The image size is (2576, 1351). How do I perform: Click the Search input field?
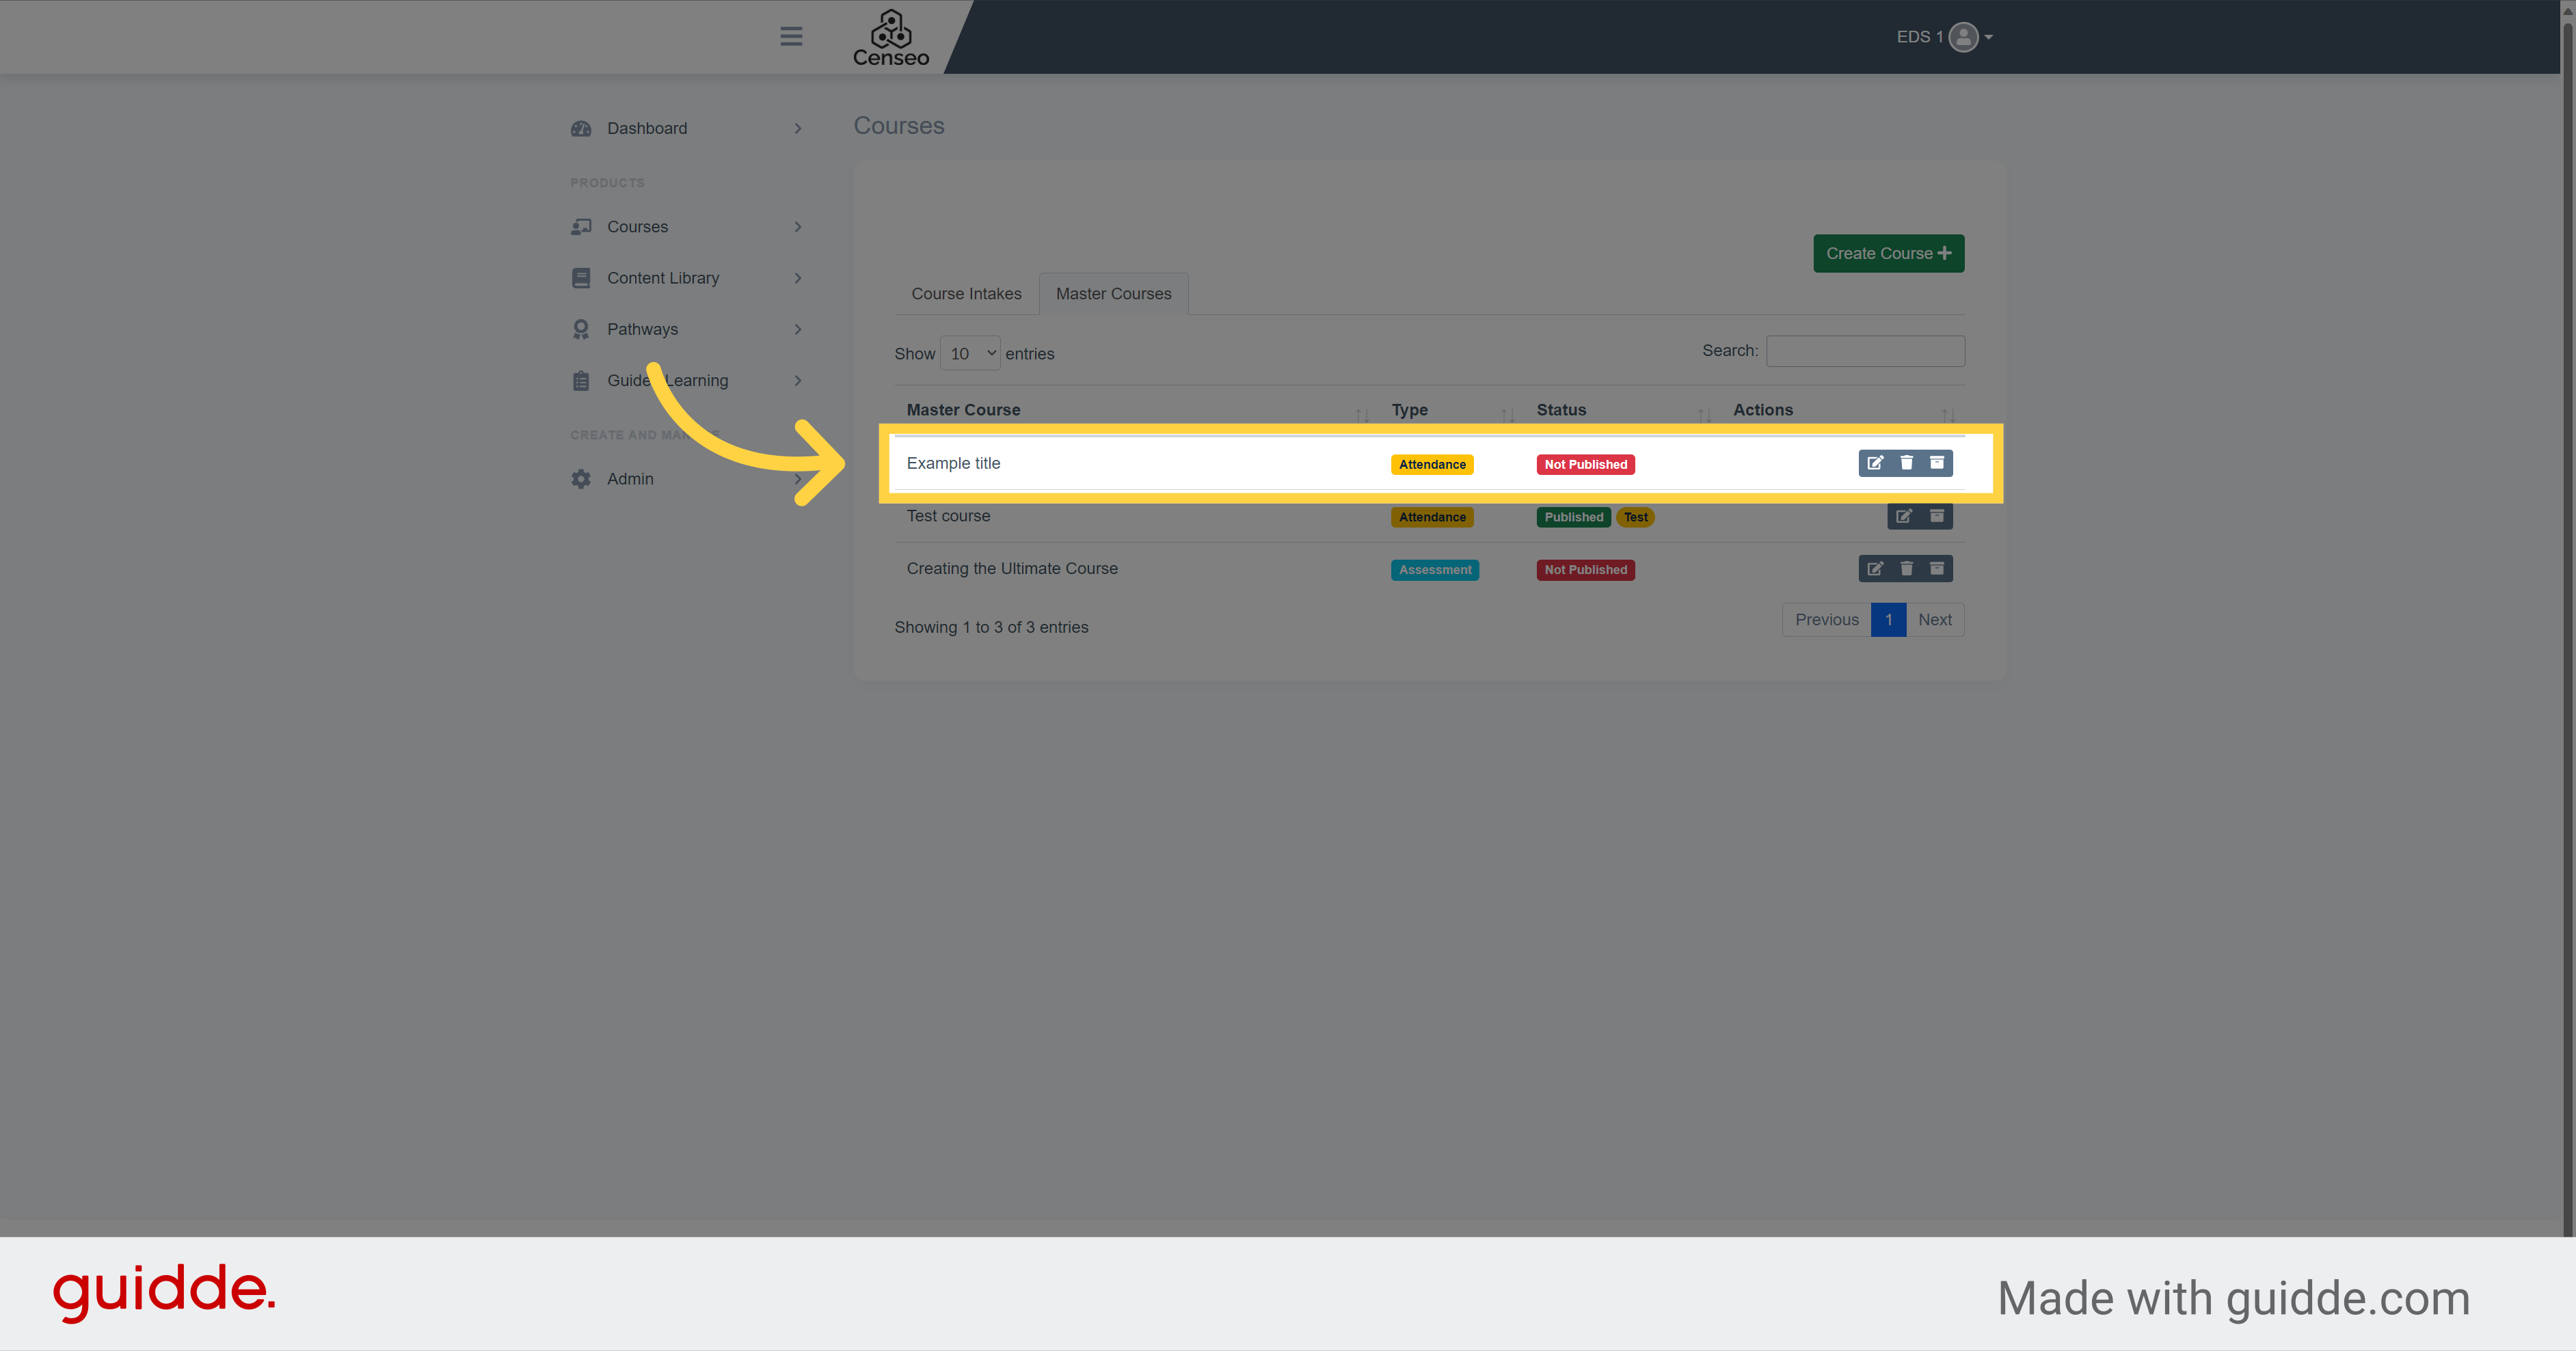tap(1864, 351)
